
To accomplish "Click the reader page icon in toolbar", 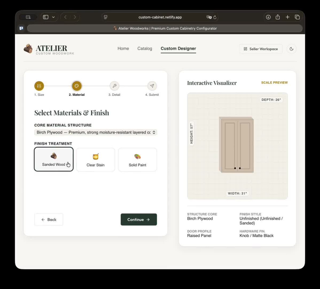I will [x=106, y=17].
